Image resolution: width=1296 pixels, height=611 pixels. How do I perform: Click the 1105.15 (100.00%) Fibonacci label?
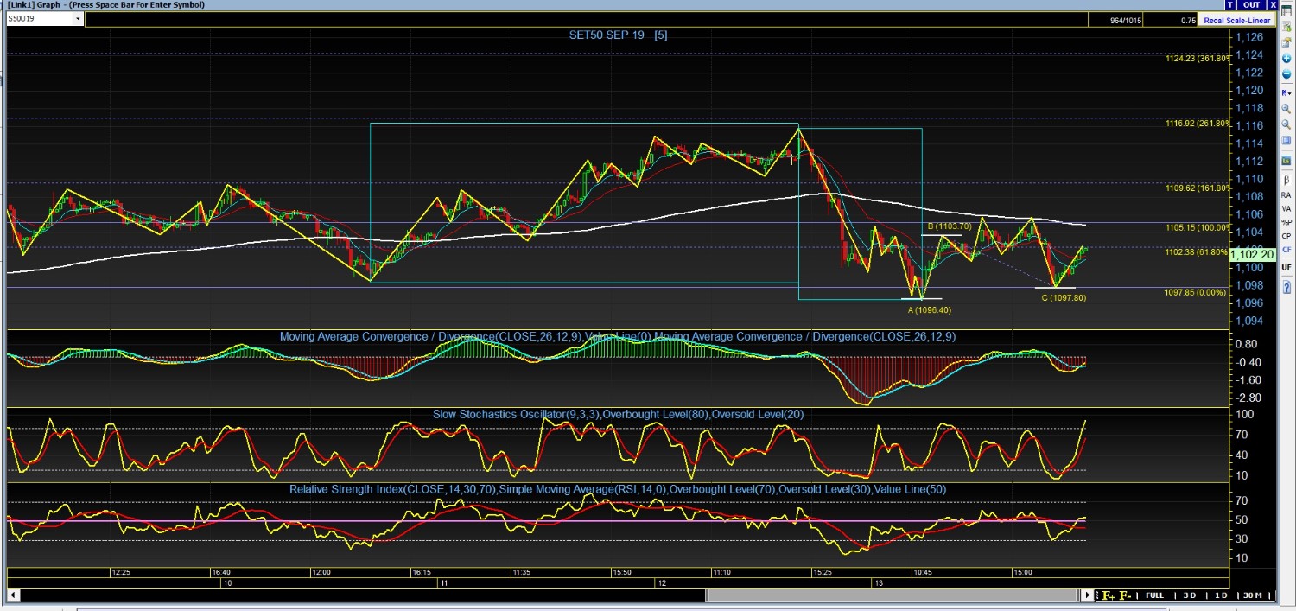click(1197, 228)
